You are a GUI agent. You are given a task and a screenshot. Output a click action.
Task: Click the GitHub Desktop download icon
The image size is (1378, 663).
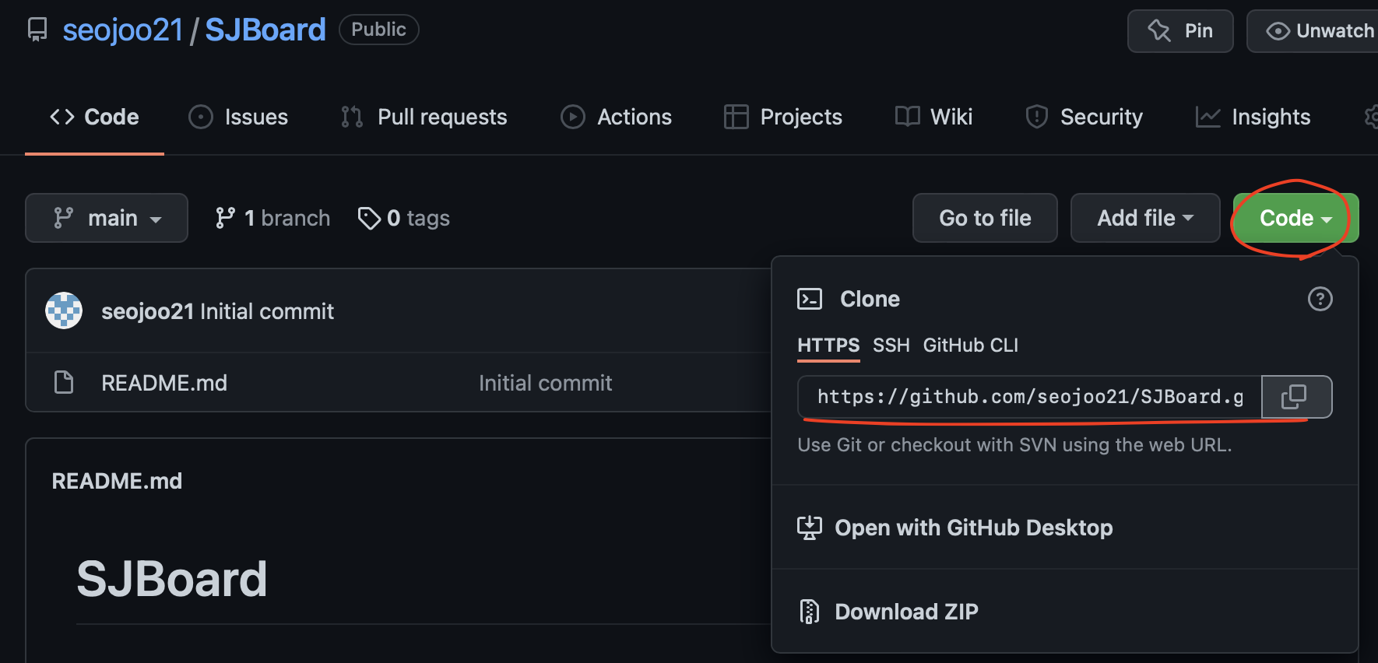pos(810,528)
